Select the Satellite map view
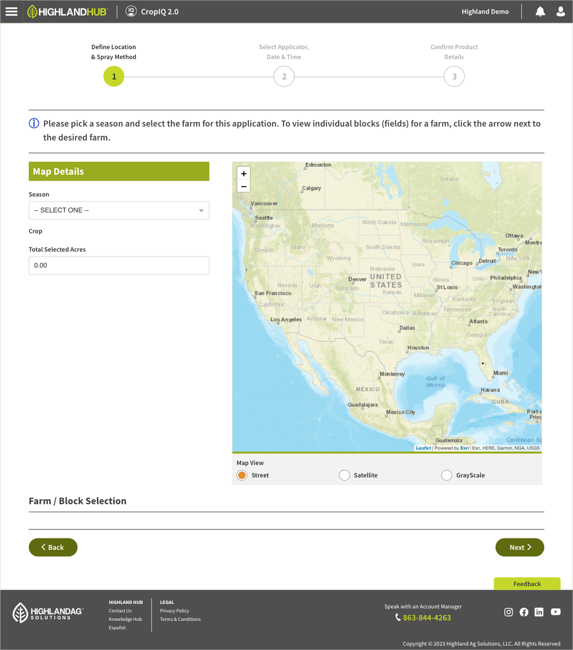 click(x=344, y=475)
